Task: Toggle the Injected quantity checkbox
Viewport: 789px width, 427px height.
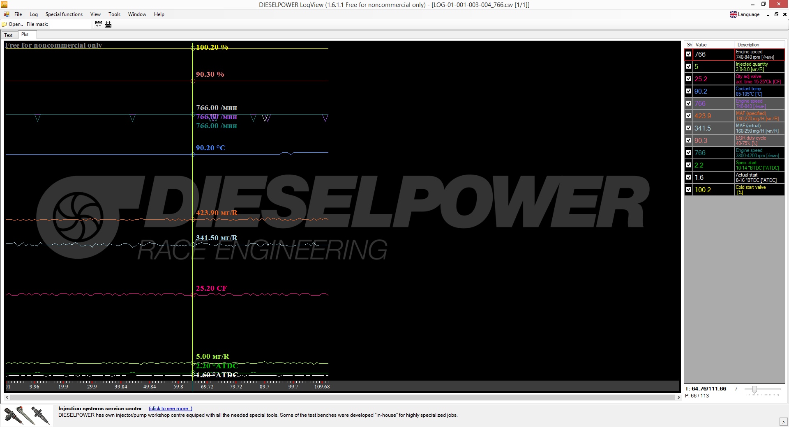Action: coord(689,67)
